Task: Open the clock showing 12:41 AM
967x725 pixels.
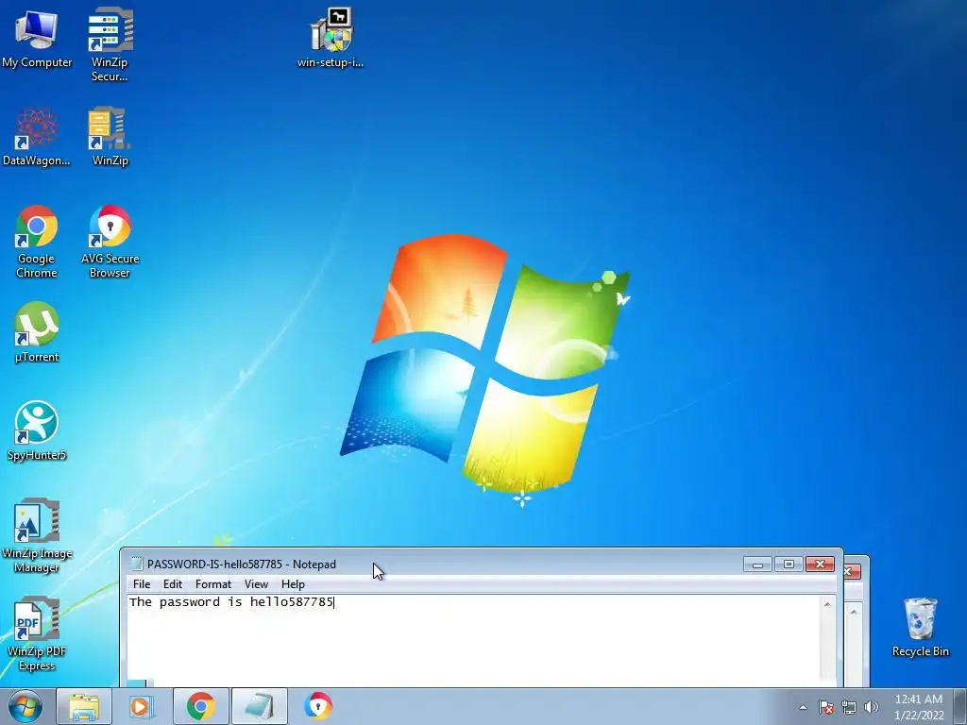Action: (x=919, y=707)
